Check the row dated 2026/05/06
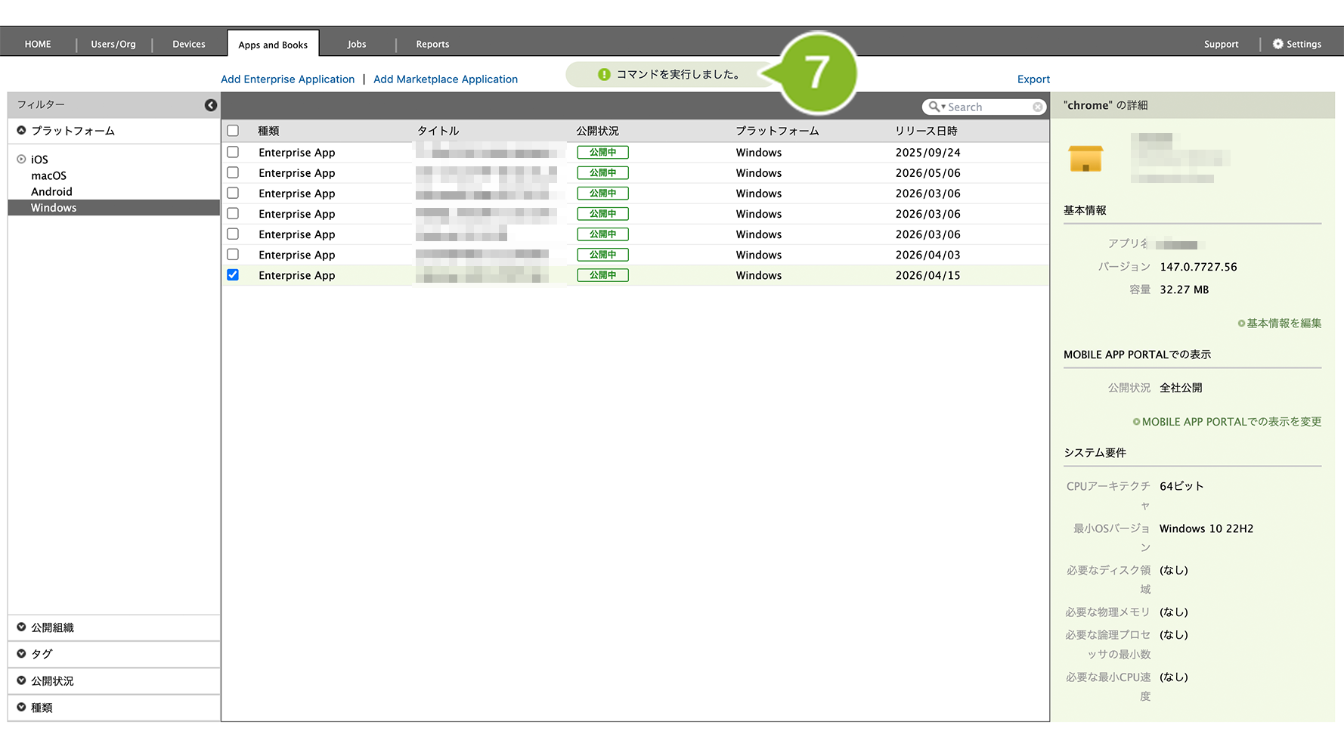The image size is (1344, 756). (233, 172)
